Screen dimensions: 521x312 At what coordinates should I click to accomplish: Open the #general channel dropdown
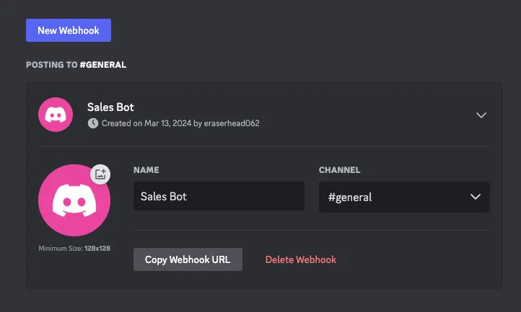click(x=404, y=197)
